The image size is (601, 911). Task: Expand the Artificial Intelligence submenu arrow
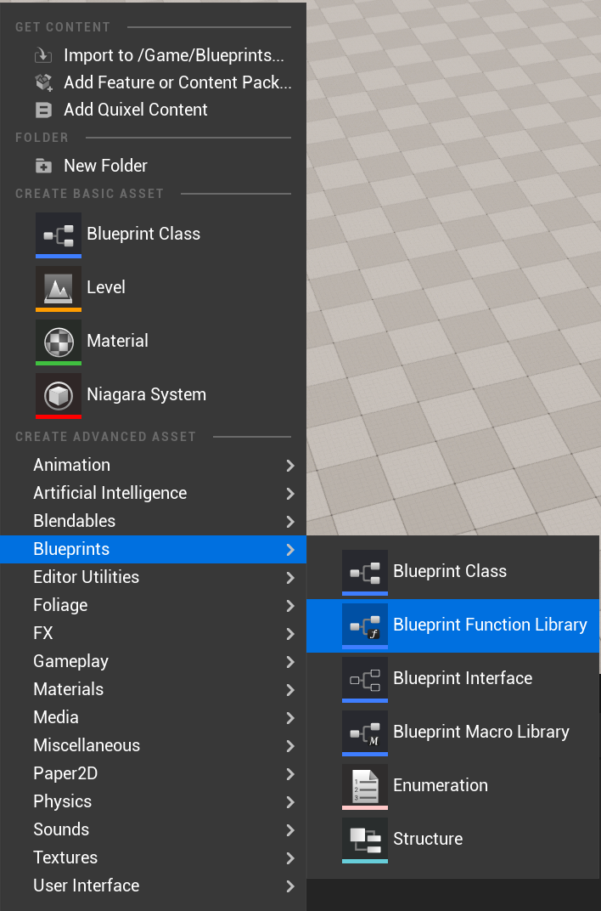pos(290,493)
